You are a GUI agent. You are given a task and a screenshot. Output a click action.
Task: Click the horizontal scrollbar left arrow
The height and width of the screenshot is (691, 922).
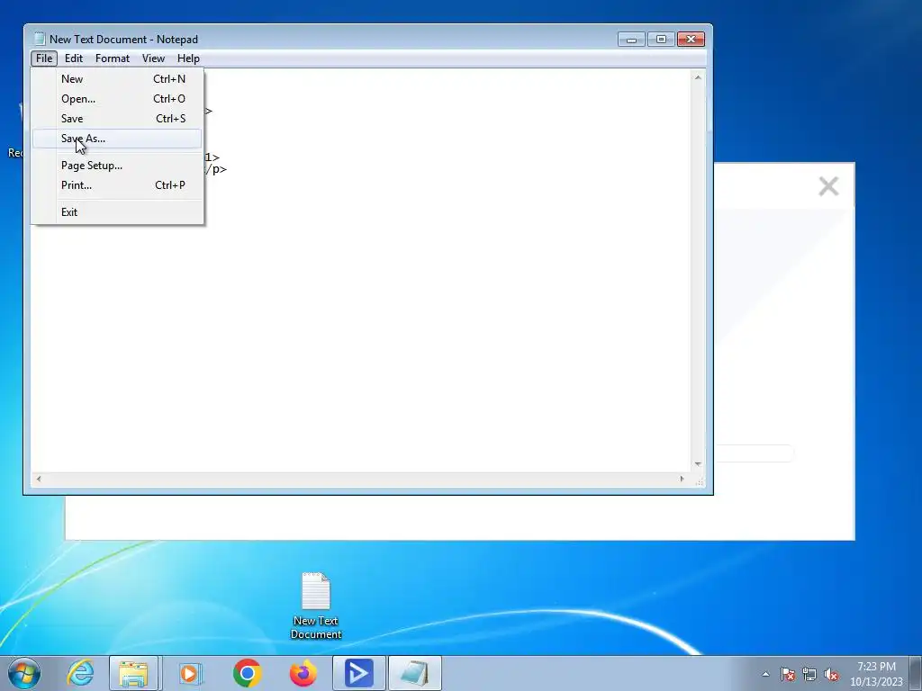tap(39, 479)
